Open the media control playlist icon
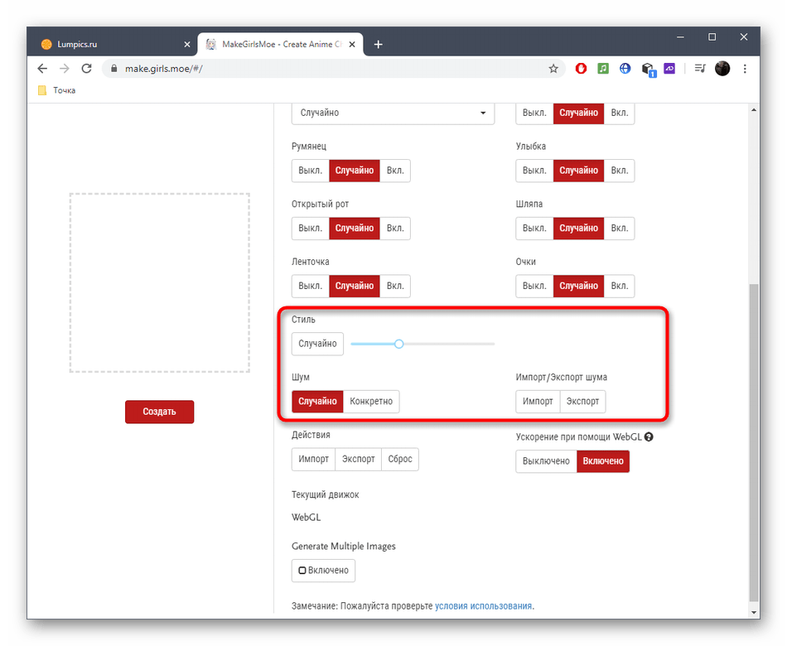This screenshot has height=646, width=787. tap(700, 69)
